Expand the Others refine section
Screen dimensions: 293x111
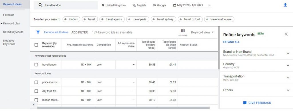pyautogui.click(x=288, y=90)
